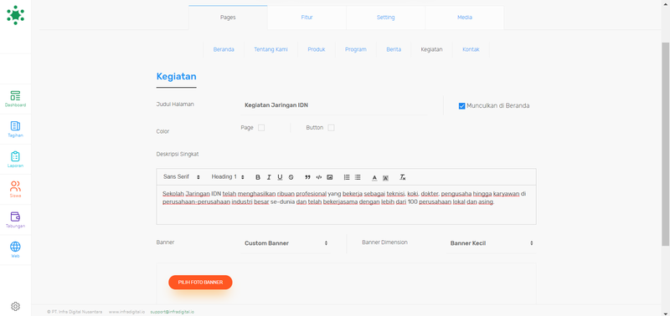Insert code block in editor
Image resolution: width=670 pixels, height=316 pixels.
click(x=319, y=177)
